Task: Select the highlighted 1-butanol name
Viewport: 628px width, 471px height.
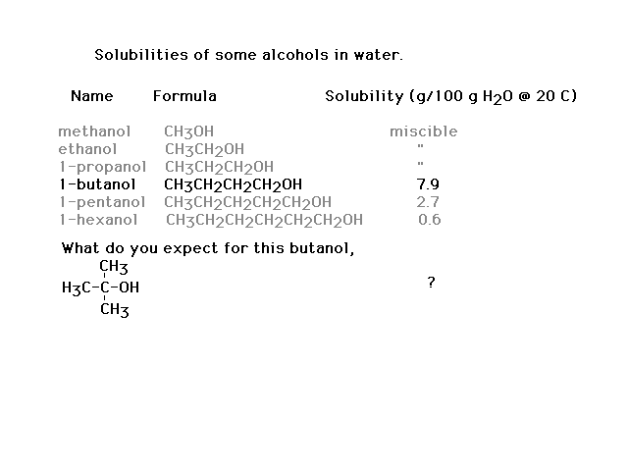Action: coord(97,184)
